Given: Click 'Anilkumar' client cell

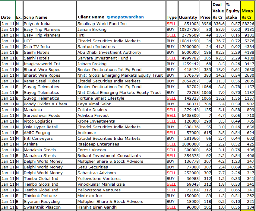Looking at the screenshot, I should pos(121,133).
